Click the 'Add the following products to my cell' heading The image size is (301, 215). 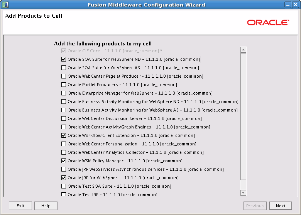(x=103, y=43)
